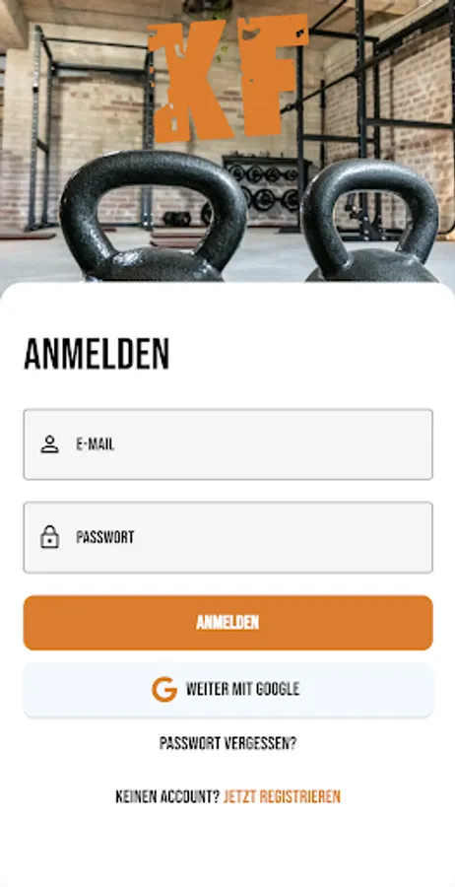
Task: Click the padlock icon in Passwort field
Action: [50, 537]
